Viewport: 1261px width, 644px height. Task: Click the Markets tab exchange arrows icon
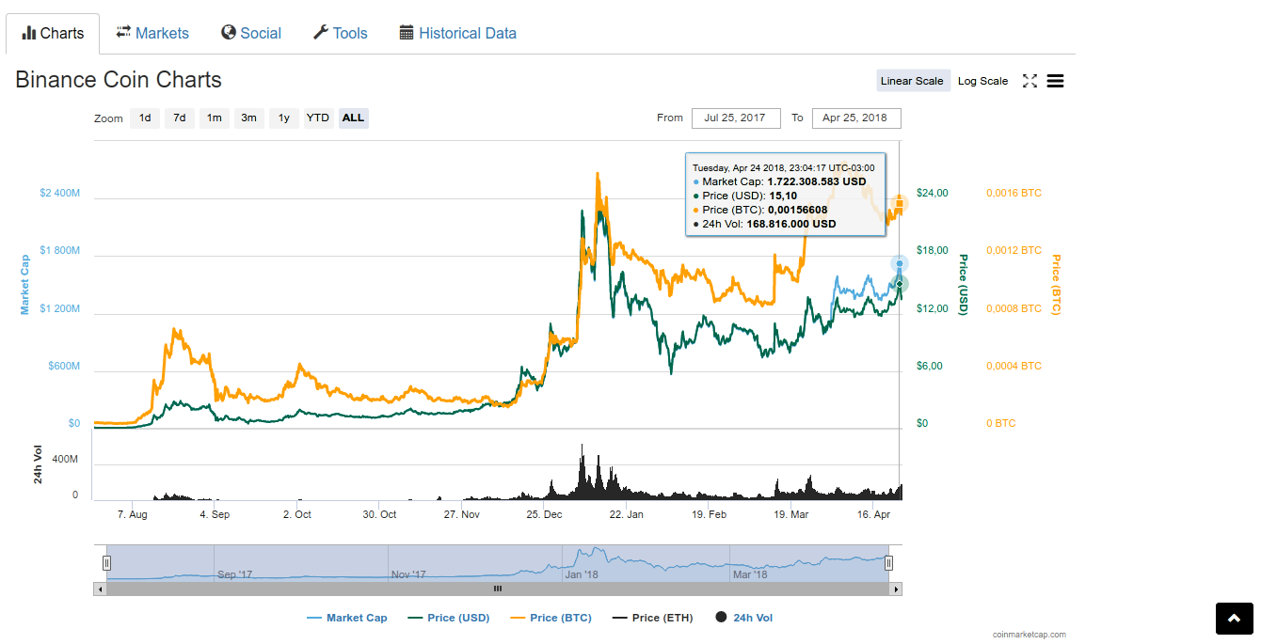(123, 32)
